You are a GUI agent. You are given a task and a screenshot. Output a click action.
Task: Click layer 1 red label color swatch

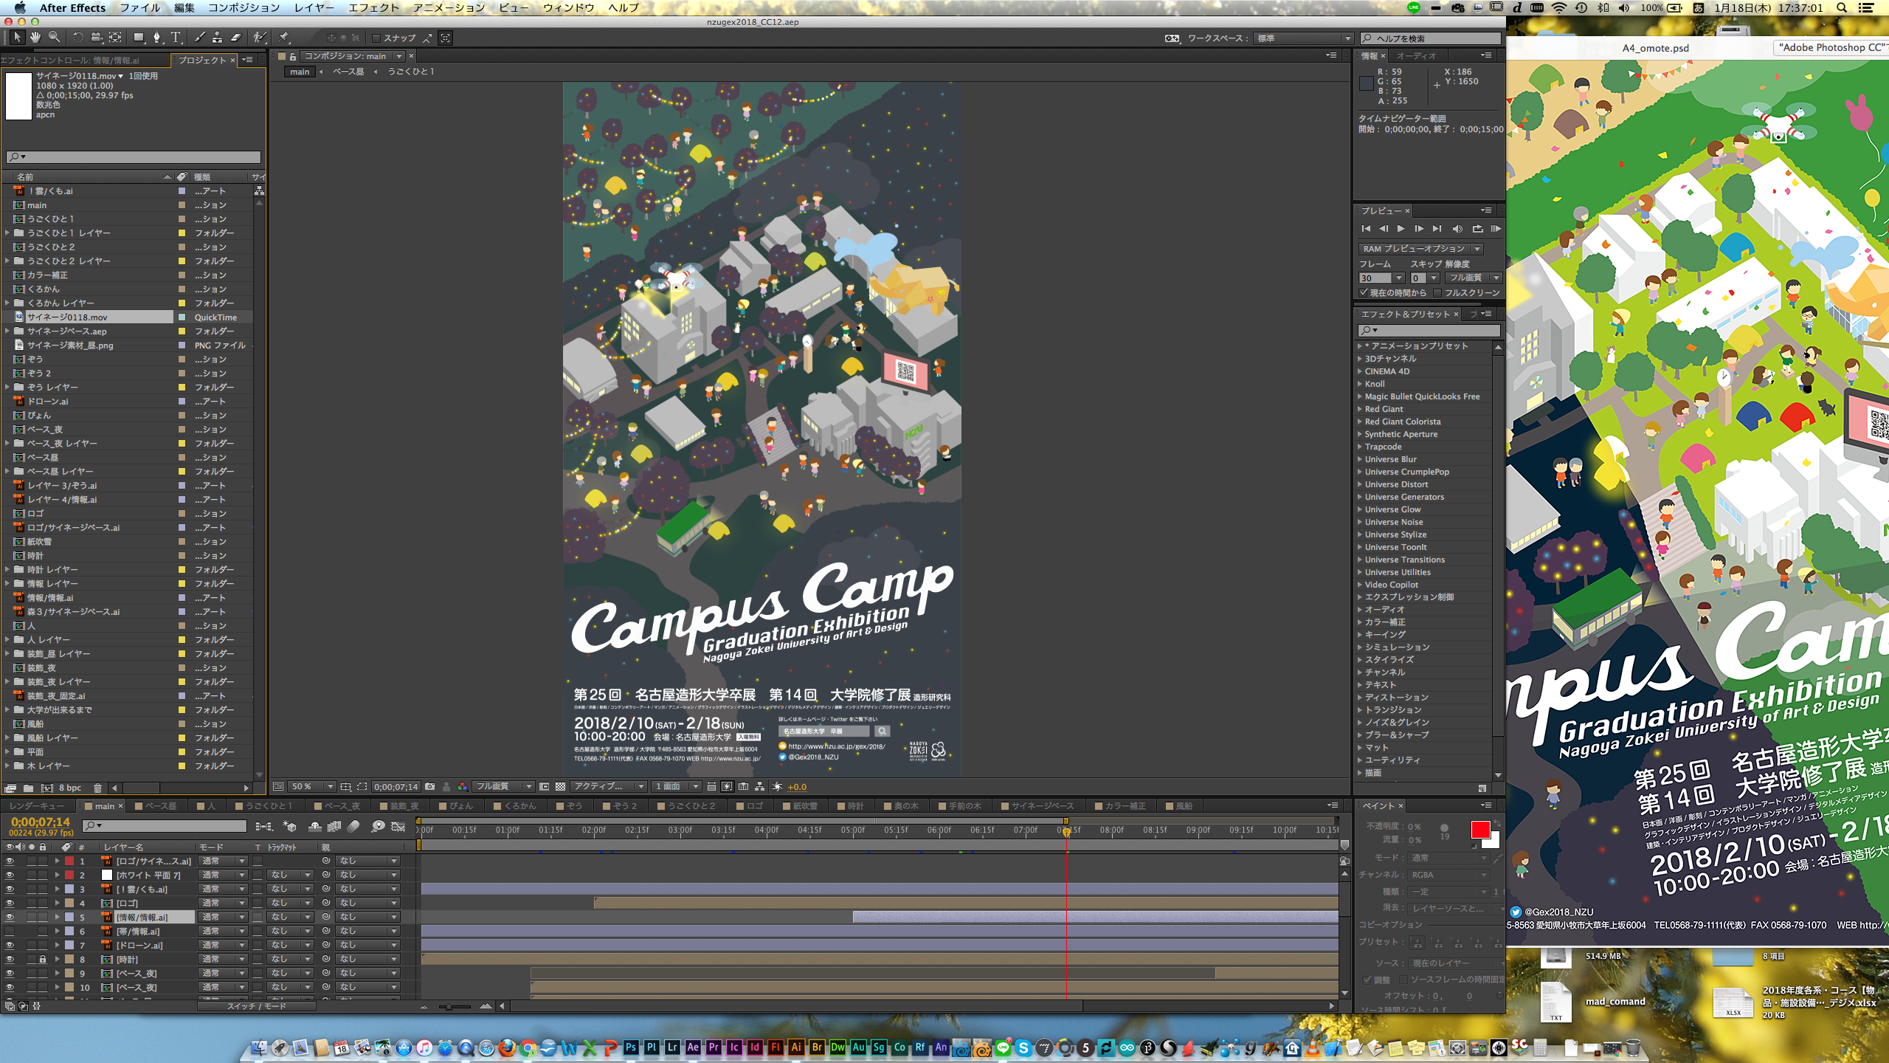coord(69,861)
